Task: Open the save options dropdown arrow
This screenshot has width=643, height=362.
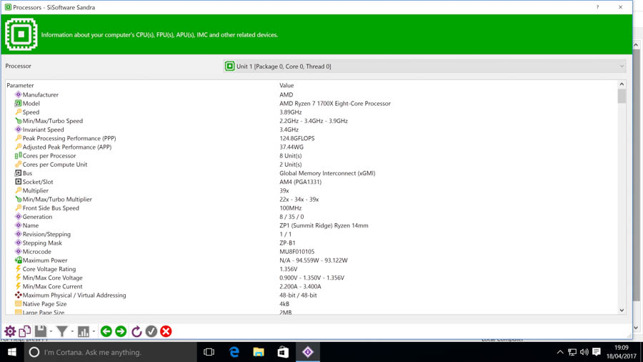Action: [51, 332]
